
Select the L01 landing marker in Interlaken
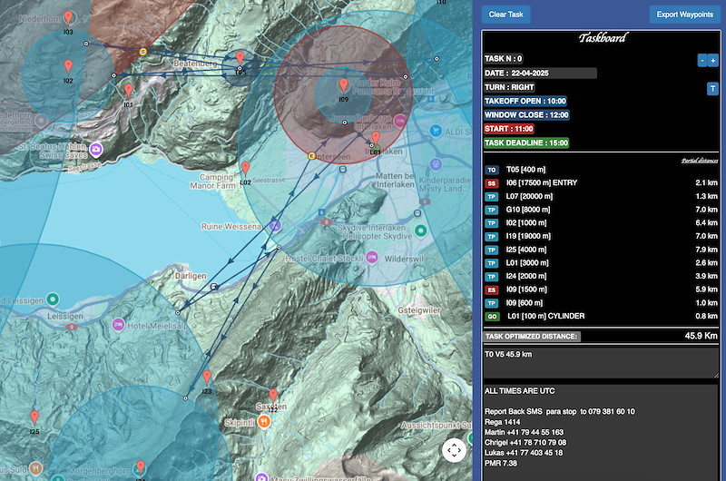(376, 138)
